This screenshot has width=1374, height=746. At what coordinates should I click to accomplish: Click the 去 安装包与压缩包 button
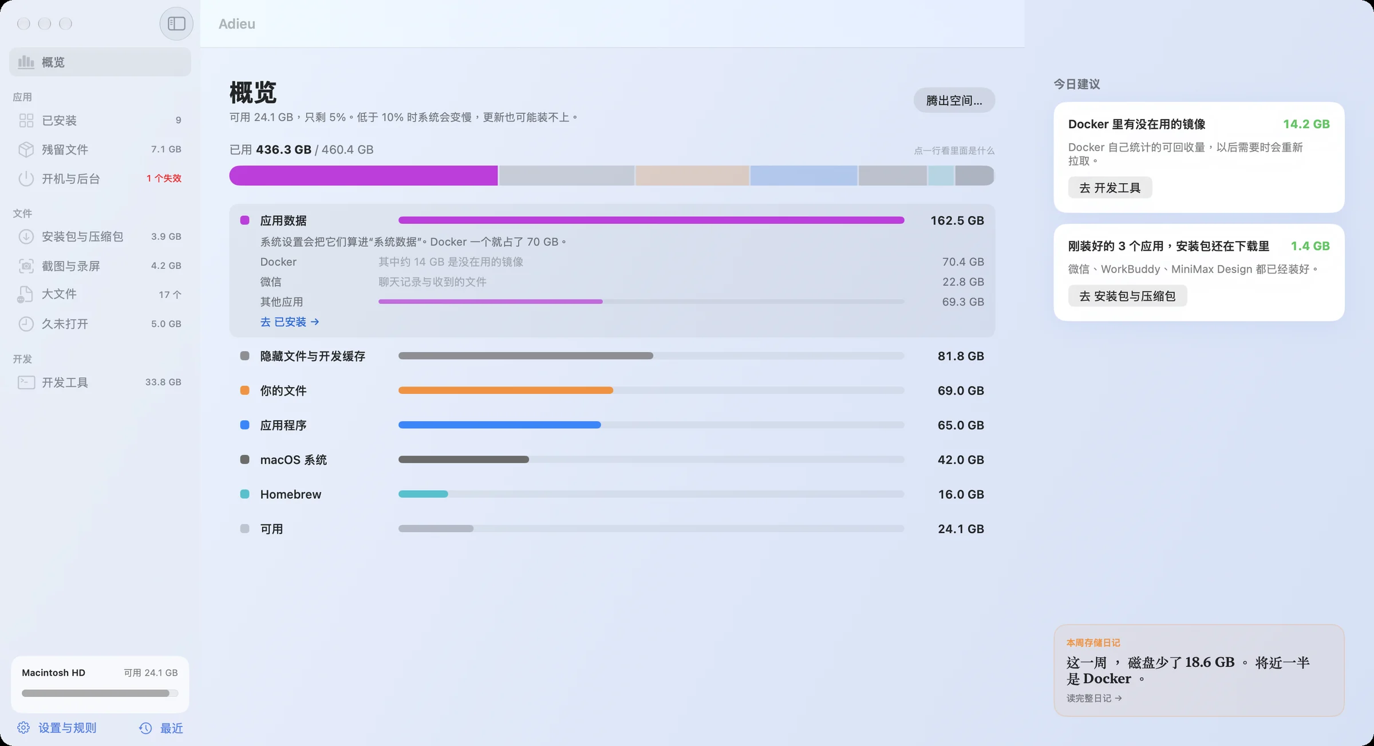tap(1127, 296)
